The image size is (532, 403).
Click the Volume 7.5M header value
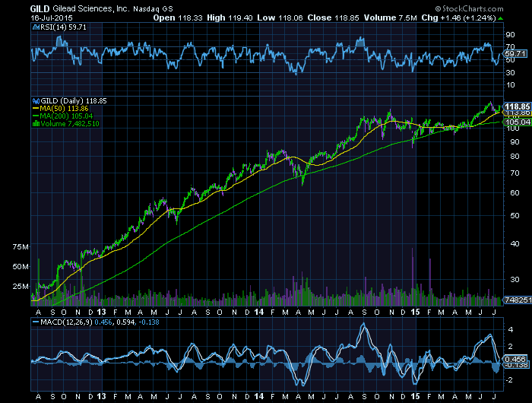[390, 18]
